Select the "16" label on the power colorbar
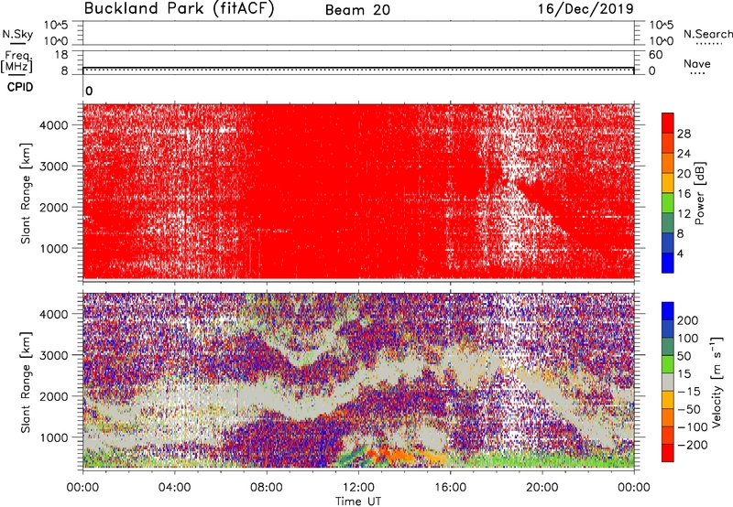This screenshot has height=507, width=733. 684,194
